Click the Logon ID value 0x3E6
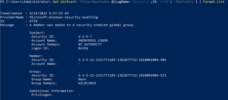 pos(83,48)
